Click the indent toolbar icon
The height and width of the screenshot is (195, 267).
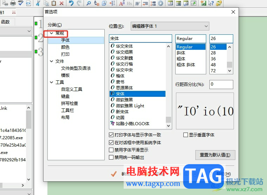(x=145, y=3)
